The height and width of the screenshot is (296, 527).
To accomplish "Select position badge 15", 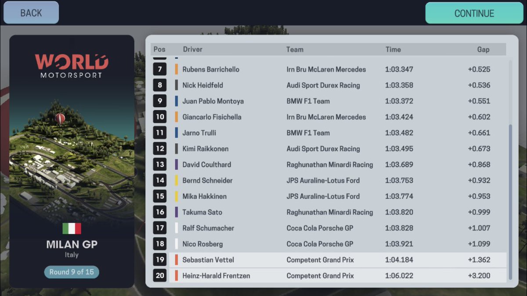I will (x=160, y=196).
